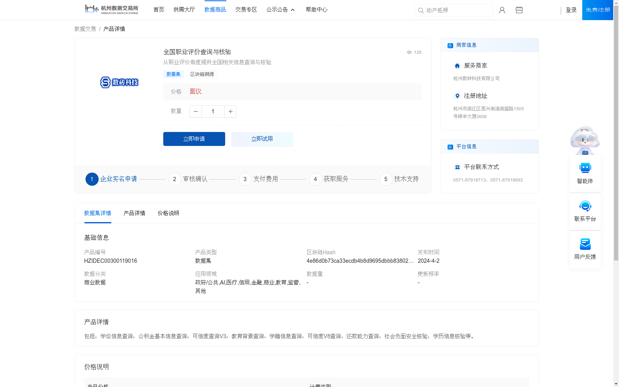Click the 商业数据 category value
Viewport: 619px width, 387px height.
click(95, 283)
